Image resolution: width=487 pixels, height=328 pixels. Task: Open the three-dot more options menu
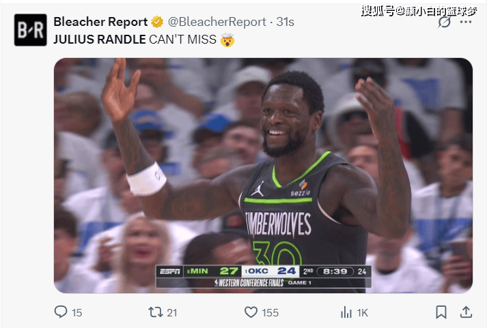tap(466, 22)
